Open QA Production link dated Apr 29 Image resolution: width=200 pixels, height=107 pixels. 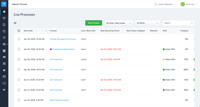point(56,59)
